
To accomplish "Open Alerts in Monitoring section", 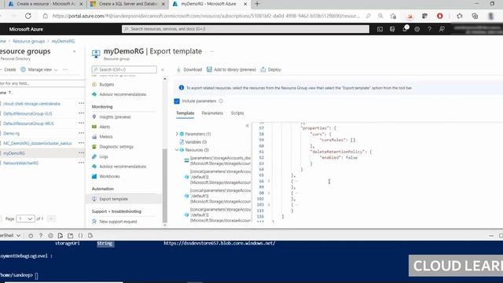I will click(x=105, y=127).
